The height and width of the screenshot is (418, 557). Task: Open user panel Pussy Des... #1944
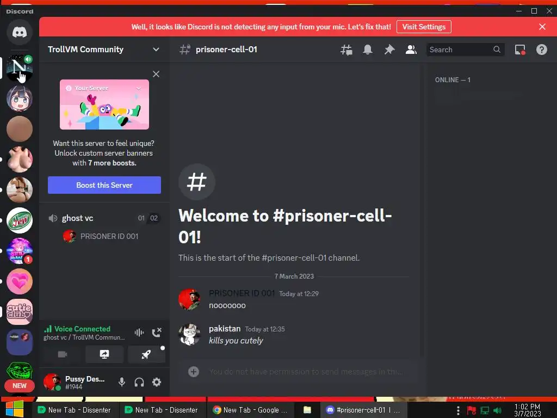[x=76, y=383]
